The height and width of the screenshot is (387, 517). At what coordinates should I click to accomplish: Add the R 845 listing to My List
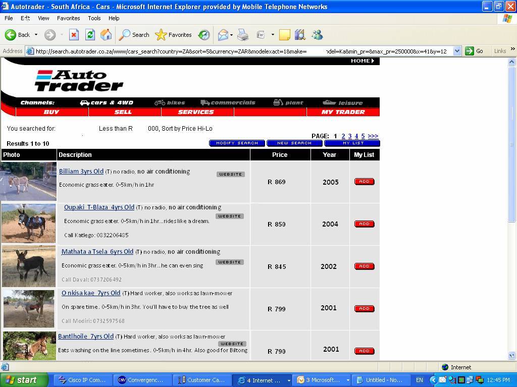364,266
